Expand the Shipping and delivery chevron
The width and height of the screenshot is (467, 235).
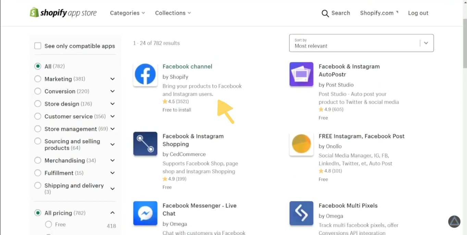(112, 189)
